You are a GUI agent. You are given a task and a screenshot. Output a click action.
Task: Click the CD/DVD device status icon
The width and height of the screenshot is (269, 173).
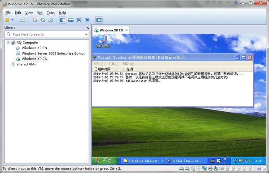(x=193, y=168)
